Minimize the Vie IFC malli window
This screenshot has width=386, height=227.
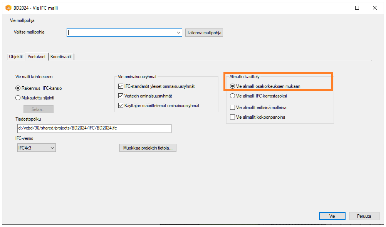coord(339,8)
